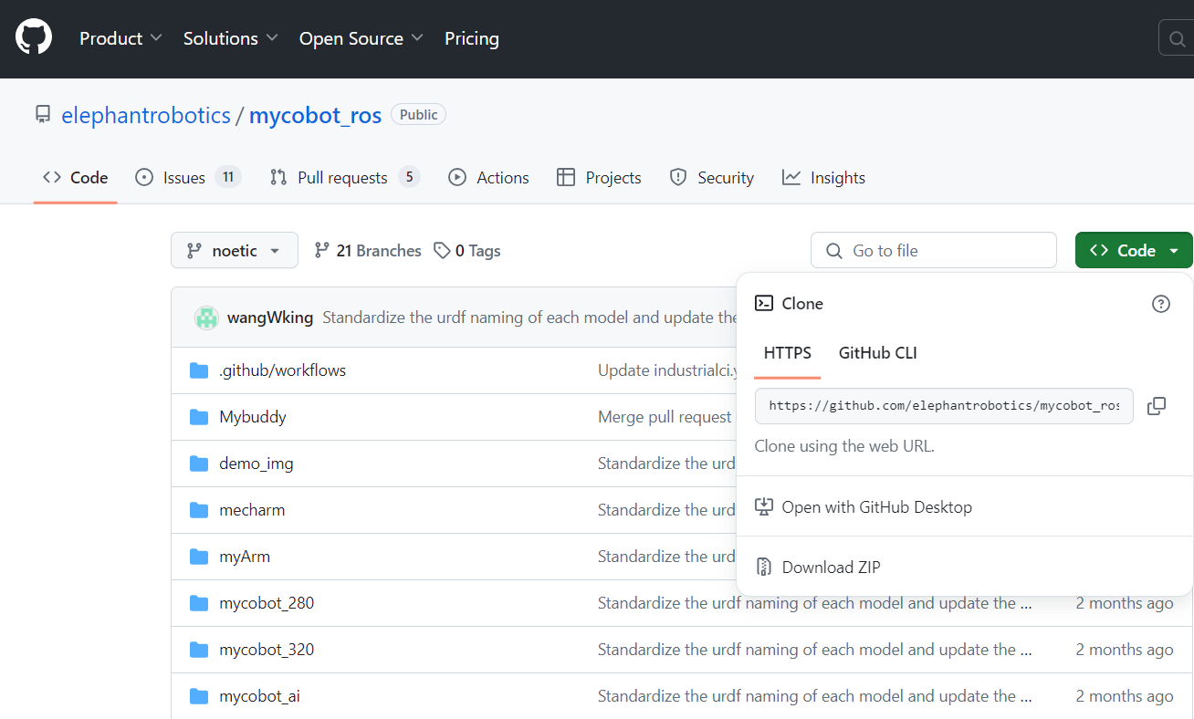Screen dimensions: 1194x719
Task: Open the mecharm folder
Action: tap(252, 510)
